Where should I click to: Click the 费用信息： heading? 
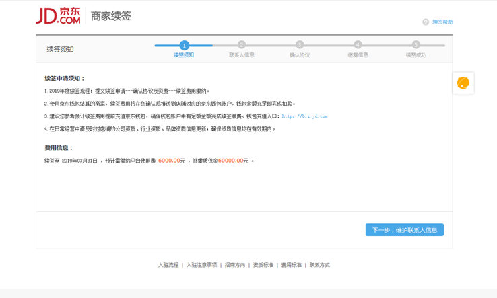click(59, 148)
